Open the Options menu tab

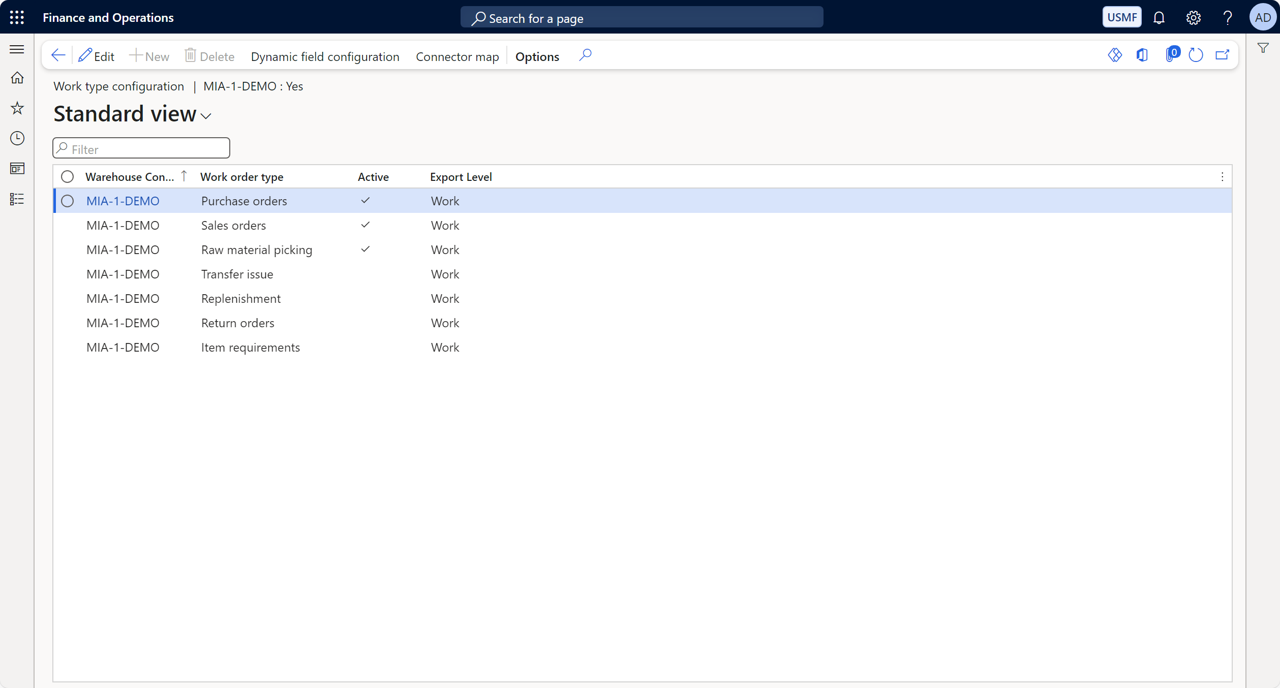pos(537,56)
